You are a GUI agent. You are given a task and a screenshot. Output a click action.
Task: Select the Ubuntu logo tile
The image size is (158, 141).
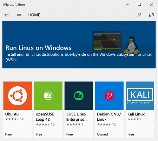[x=18, y=96]
